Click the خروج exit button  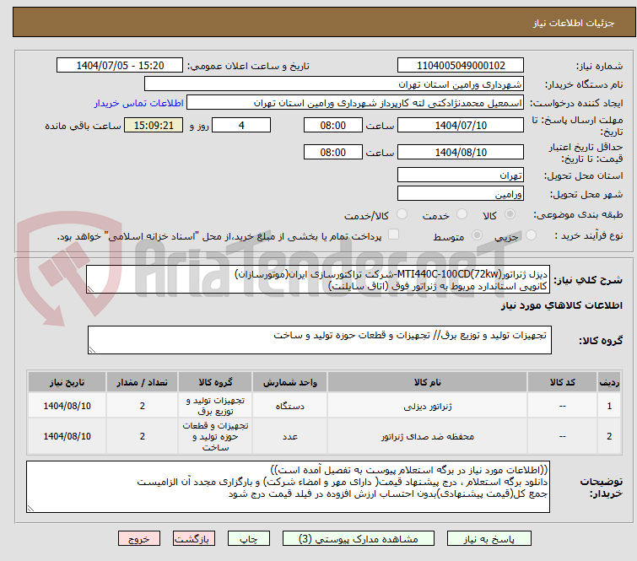[139, 539]
